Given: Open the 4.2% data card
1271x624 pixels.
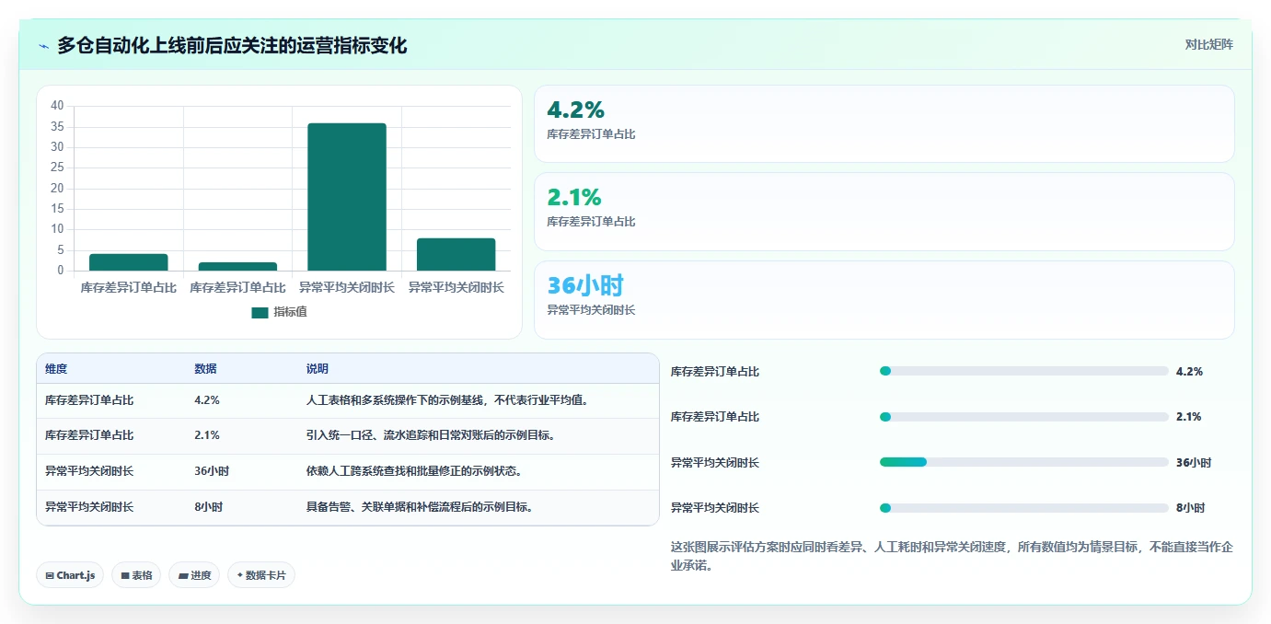Looking at the screenshot, I should [x=884, y=124].
